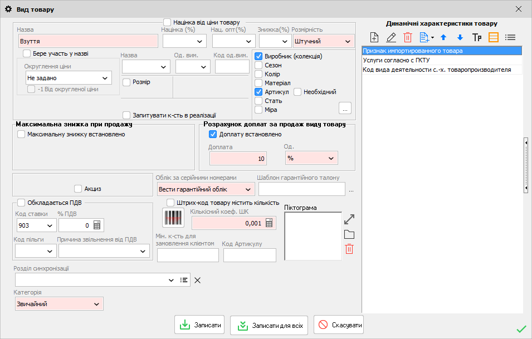Open calculator in Кількісний коеф. ШК field

tap(269, 223)
